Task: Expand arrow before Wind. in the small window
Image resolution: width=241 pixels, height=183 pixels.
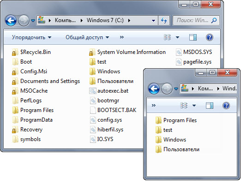Action: (218, 89)
